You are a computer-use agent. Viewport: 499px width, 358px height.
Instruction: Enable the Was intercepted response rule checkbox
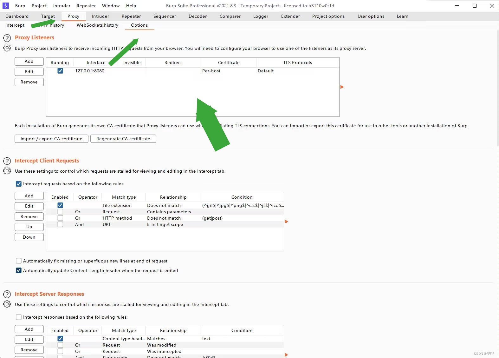(60, 351)
